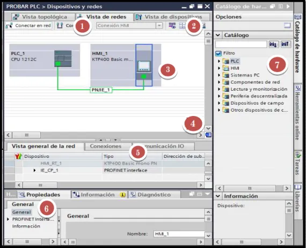This screenshot has width=306, height=248.
Task: Click network canvas scroll-right arrow
Action: point(200,135)
